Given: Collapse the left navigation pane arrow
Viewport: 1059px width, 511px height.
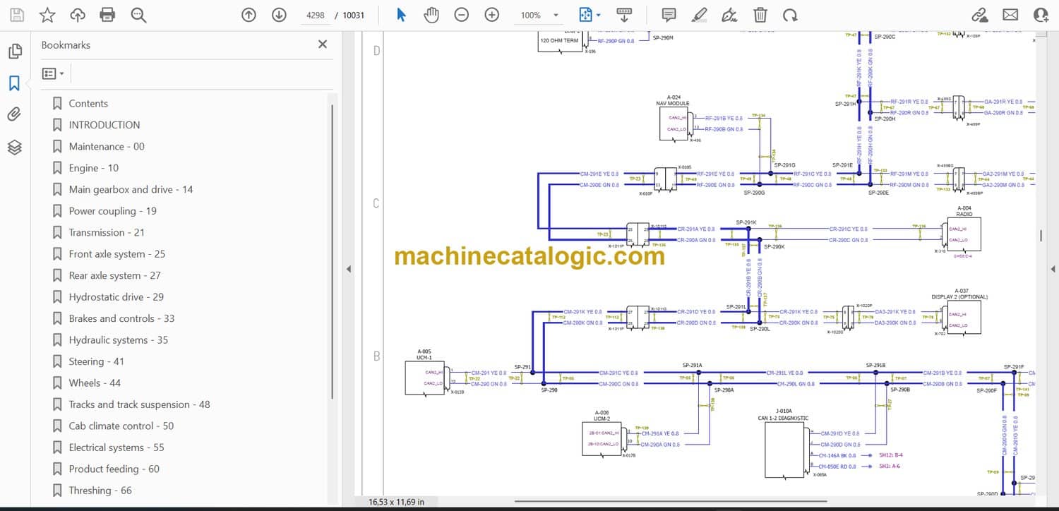Looking at the screenshot, I should pos(348,269).
